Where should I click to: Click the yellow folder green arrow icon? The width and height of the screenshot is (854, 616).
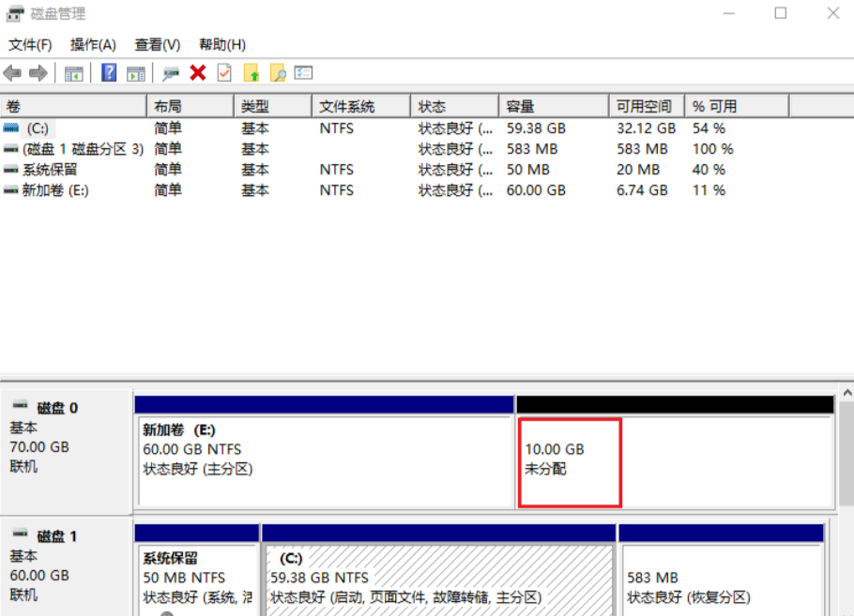coord(252,73)
